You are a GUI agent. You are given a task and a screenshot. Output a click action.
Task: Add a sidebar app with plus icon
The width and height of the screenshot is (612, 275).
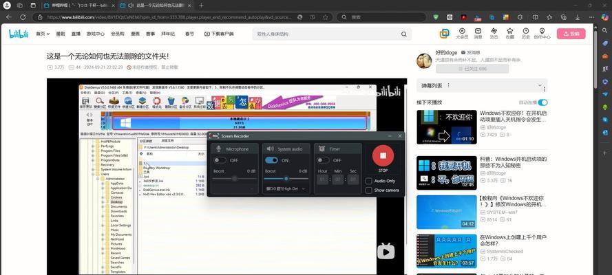click(605, 153)
